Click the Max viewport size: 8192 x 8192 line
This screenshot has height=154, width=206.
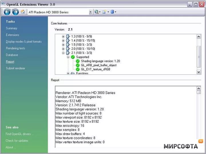pos(79,117)
